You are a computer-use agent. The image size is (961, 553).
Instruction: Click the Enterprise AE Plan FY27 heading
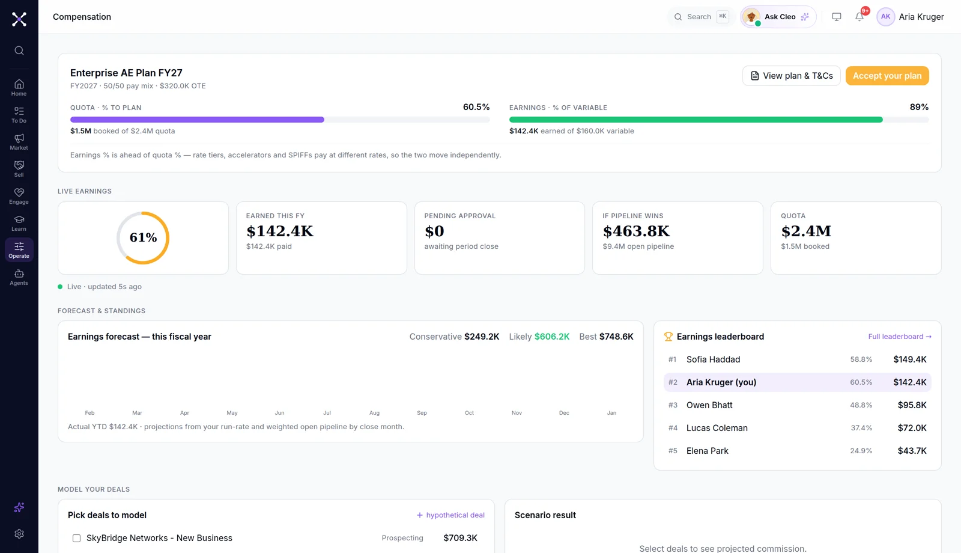pos(126,73)
